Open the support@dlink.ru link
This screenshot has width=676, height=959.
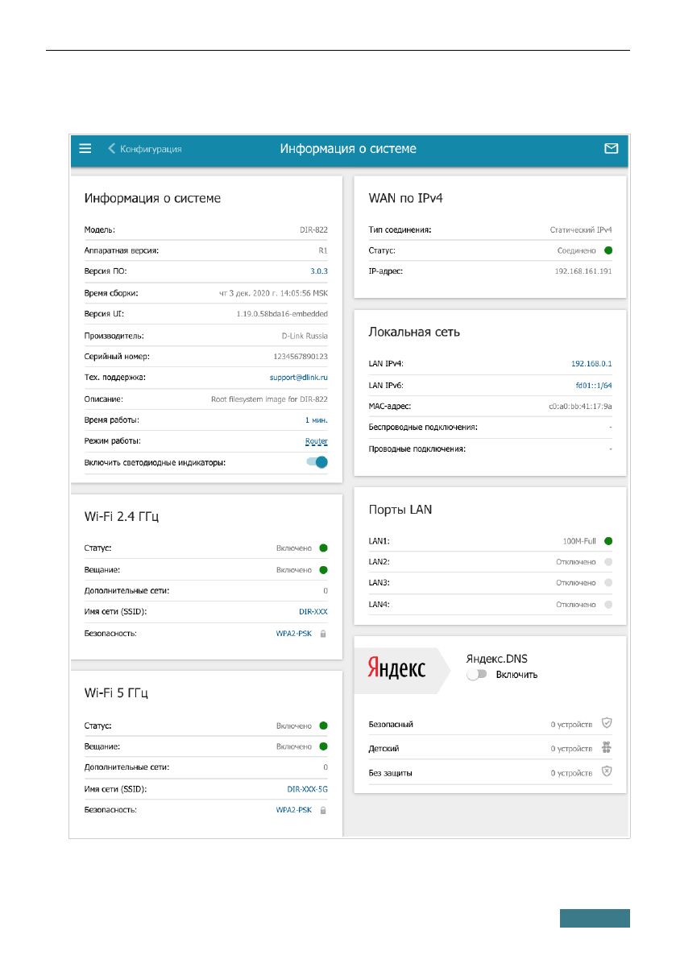click(x=299, y=378)
